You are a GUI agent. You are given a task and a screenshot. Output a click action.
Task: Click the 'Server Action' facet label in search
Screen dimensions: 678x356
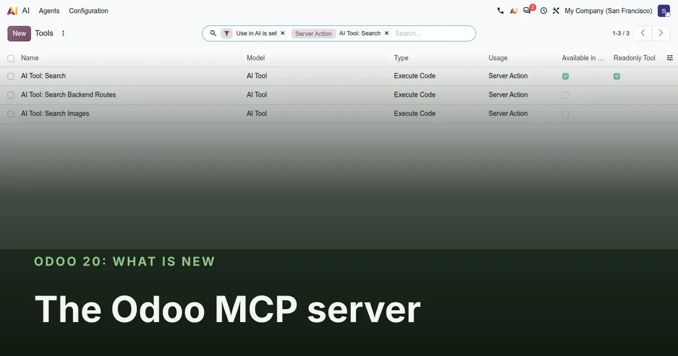pyautogui.click(x=314, y=33)
